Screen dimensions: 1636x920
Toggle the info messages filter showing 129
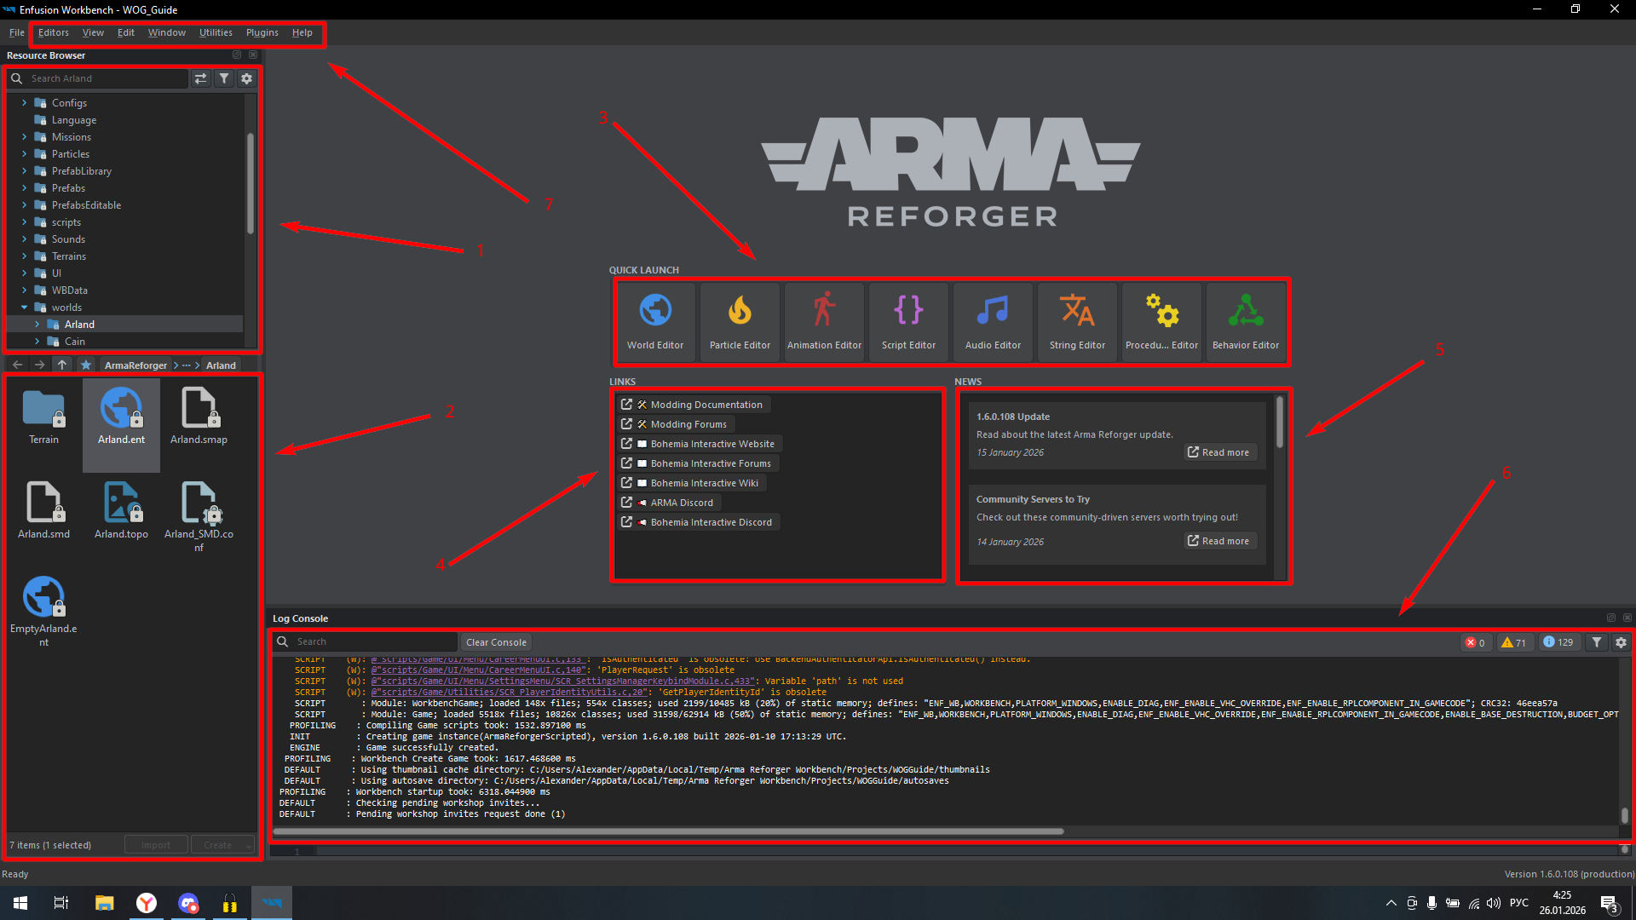1558,642
